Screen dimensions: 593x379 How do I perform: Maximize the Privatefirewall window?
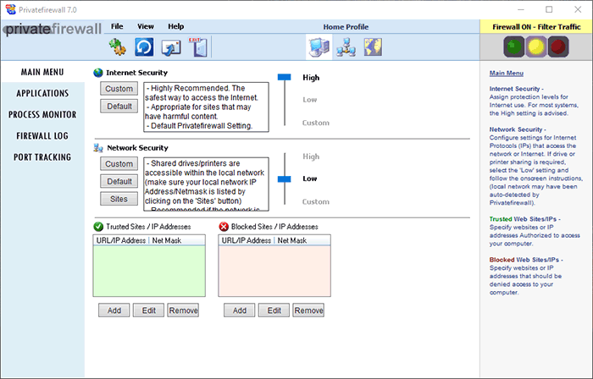pos(549,9)
